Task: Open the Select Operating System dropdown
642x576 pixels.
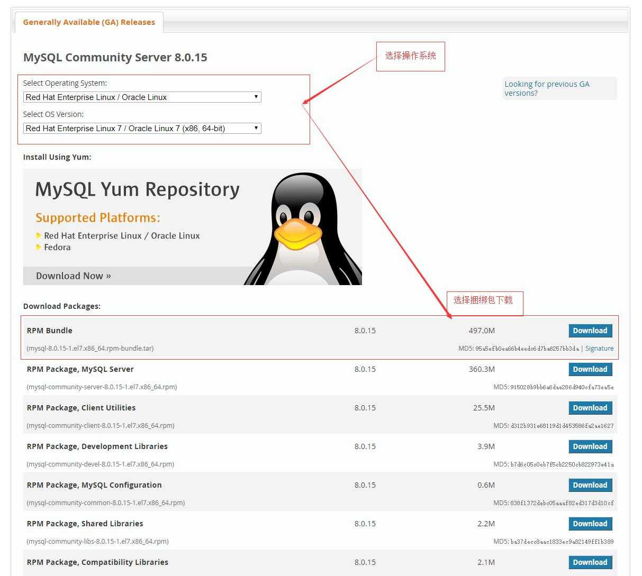Action: click(142, 97)
